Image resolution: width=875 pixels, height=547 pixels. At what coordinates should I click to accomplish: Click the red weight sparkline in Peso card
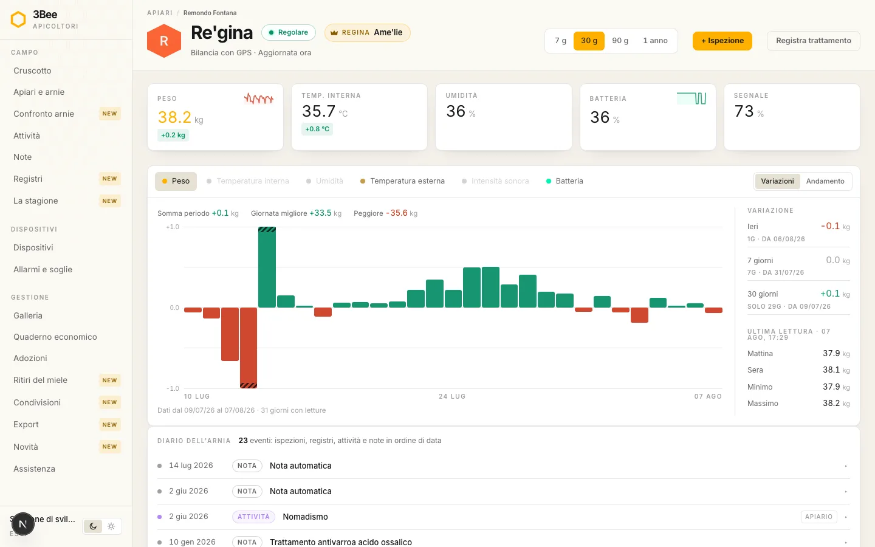click(x=259, y=98)
